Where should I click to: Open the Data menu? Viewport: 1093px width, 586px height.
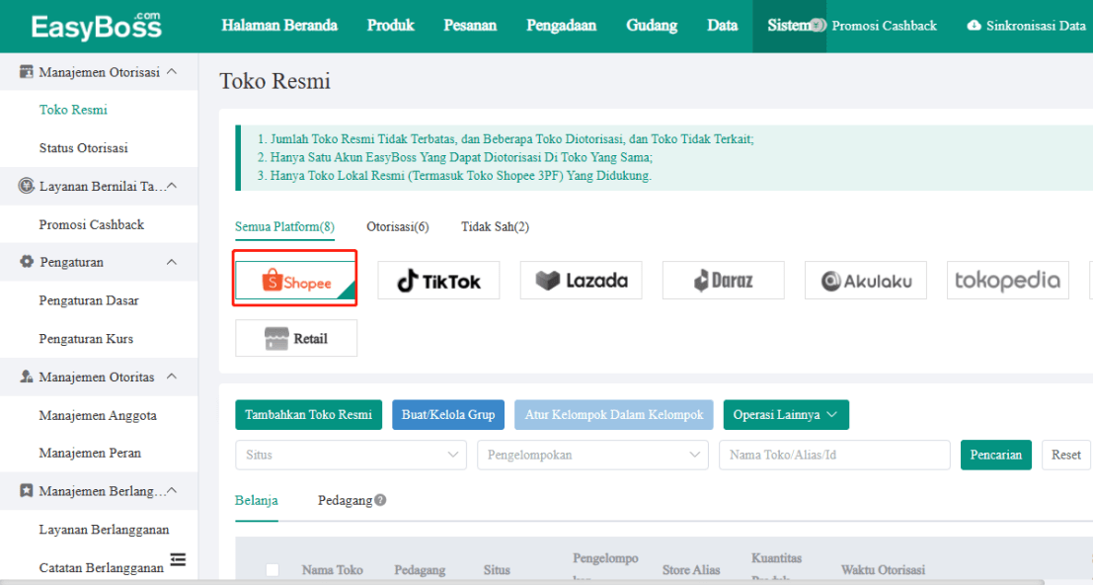pos(722,26)
